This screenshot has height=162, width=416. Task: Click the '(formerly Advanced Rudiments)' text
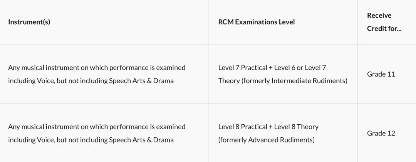[267, 140]
